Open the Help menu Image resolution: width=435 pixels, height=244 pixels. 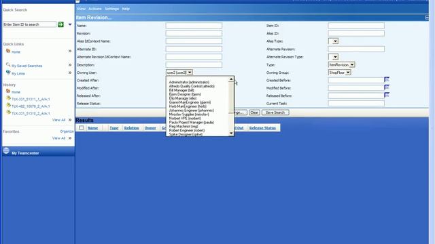click(x=126, y=9)
